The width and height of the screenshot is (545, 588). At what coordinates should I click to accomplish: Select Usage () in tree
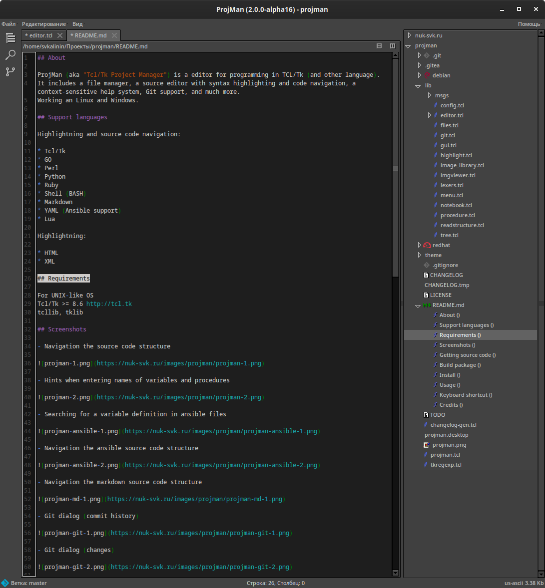click(450, 385)
